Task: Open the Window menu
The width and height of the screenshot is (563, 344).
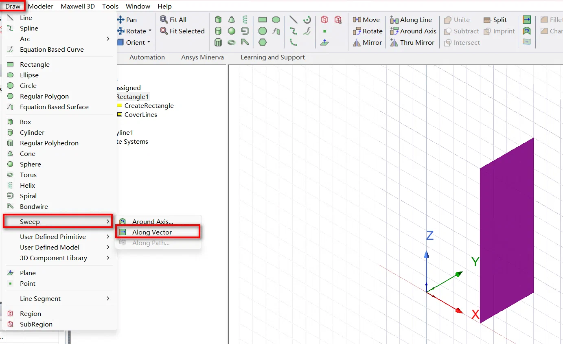Action: click(138, 6)
